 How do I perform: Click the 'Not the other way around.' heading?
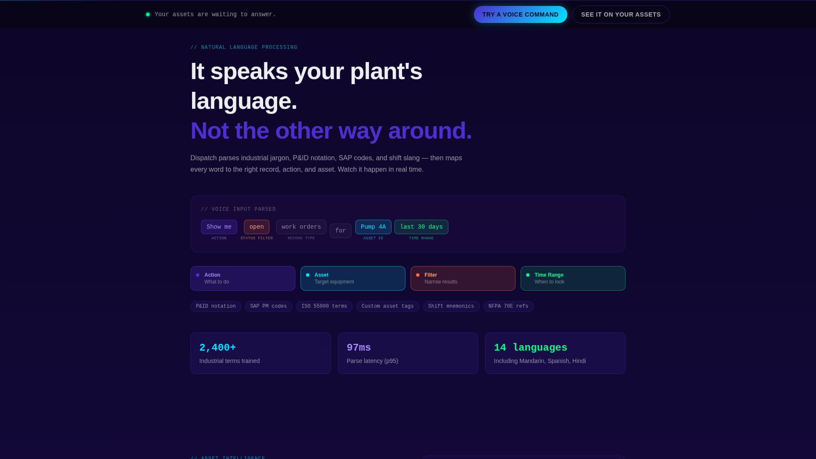click(331, 130)
